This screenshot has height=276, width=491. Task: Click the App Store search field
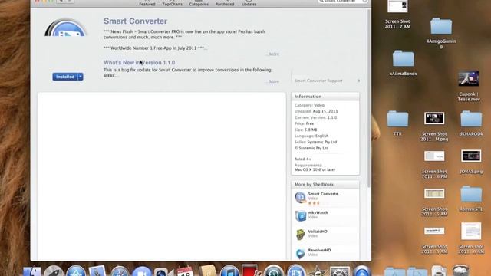[x=343, y=2]
